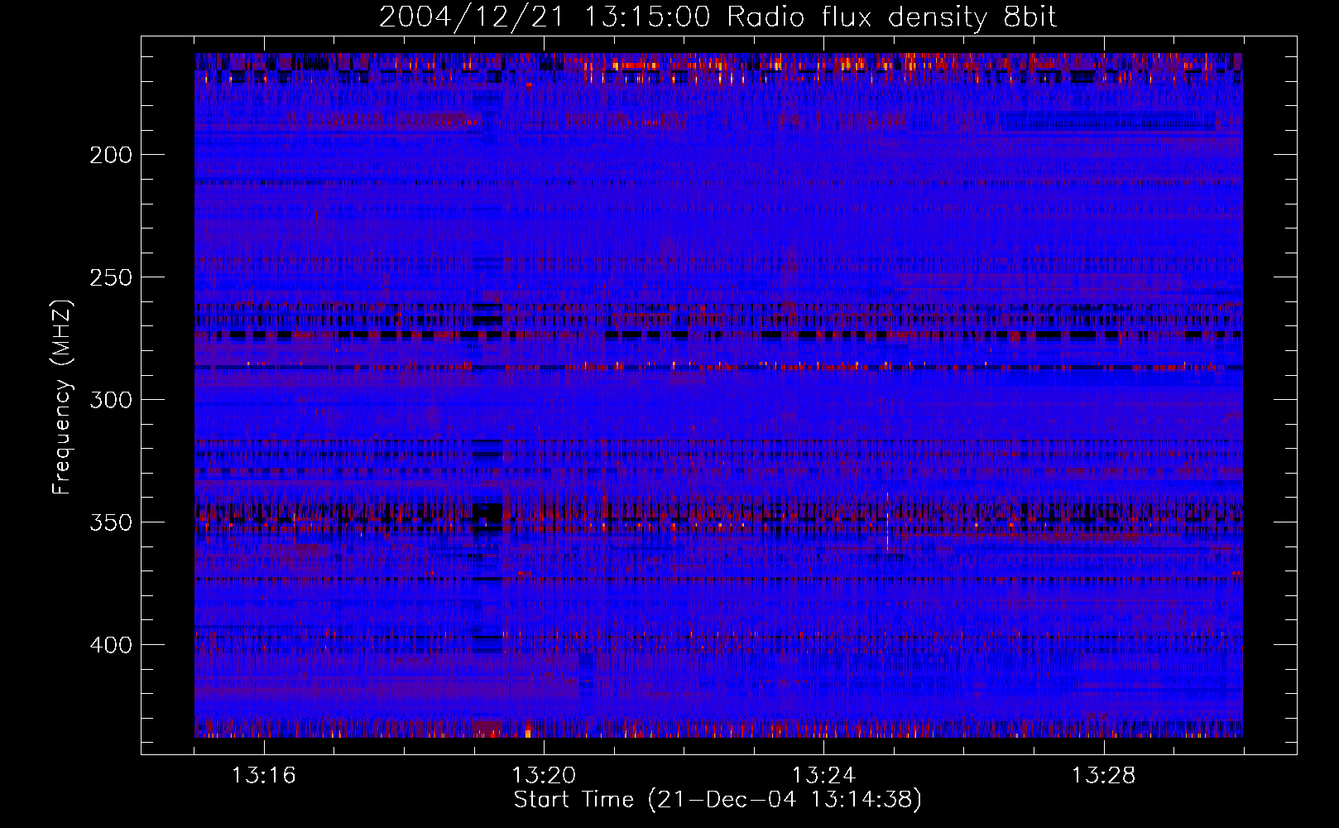Click the plot title '2004/12/21 13:15:00 Radio flux density 8bit'
This screenshot has height=828, width=1339.
point(717,17)
